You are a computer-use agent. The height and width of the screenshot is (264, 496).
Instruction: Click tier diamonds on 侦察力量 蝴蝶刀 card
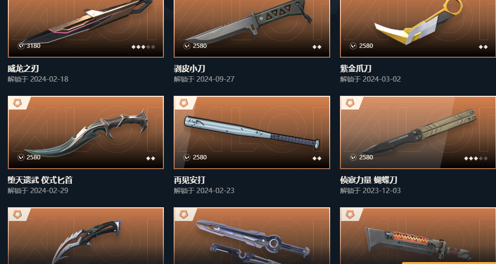(476, 158)
